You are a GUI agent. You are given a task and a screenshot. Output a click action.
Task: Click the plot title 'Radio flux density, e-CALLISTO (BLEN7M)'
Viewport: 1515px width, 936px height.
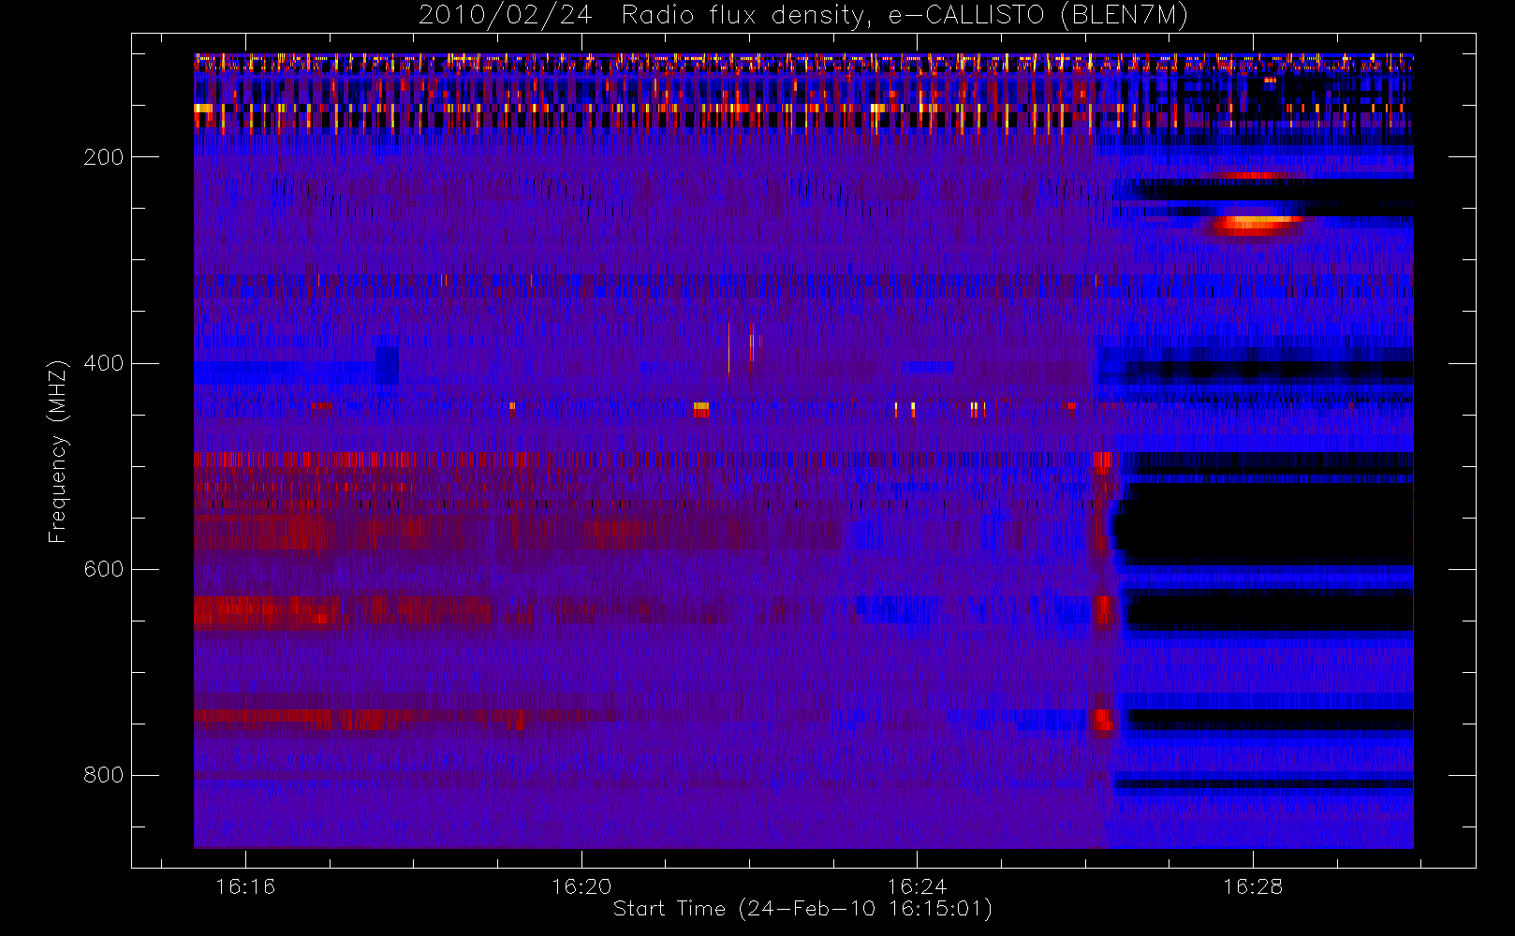click(905, 15)
